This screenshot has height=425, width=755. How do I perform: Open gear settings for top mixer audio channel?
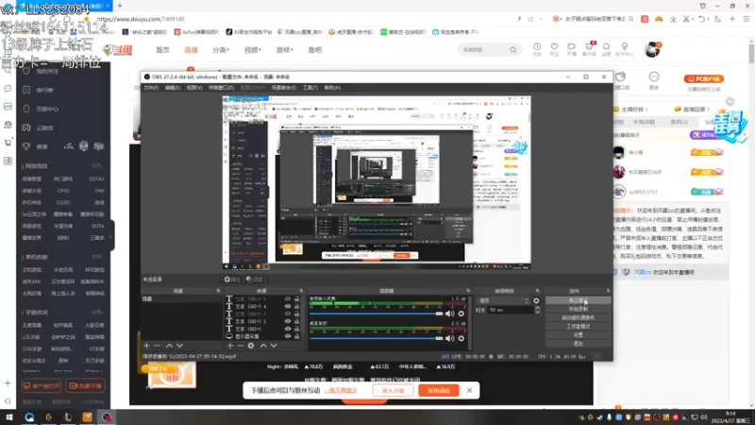tap(461, 314)
